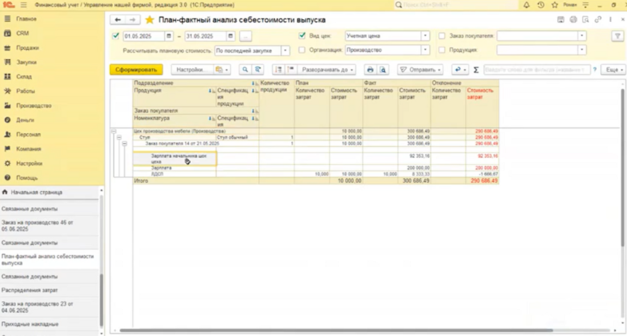This screenshot has height=336, width=627.
Task: Click the sum (Σ) icon
Action: click(x=476, y=69)
